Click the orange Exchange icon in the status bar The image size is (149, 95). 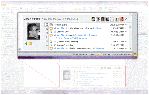99,54
